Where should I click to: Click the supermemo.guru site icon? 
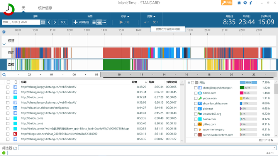click(x=200, y=130)
